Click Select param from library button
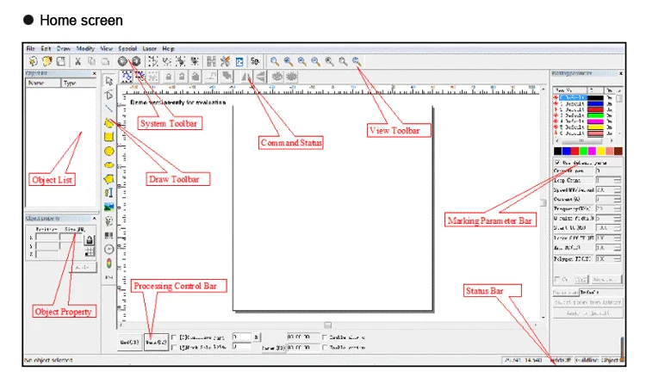 coord(587,302)
